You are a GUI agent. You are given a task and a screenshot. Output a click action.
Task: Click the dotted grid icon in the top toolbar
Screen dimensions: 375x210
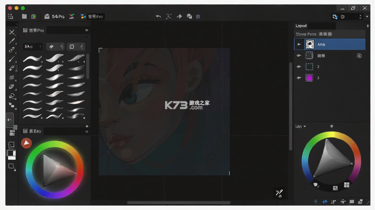(x=11, y=16)
